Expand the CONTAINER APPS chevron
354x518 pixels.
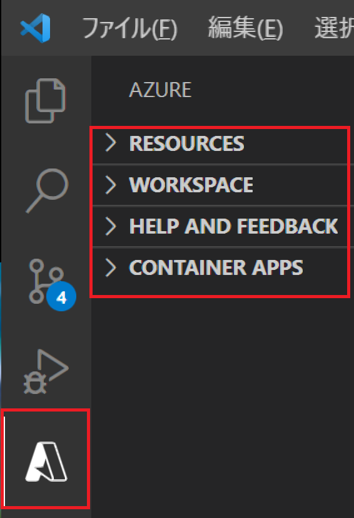tap(111, 267)
